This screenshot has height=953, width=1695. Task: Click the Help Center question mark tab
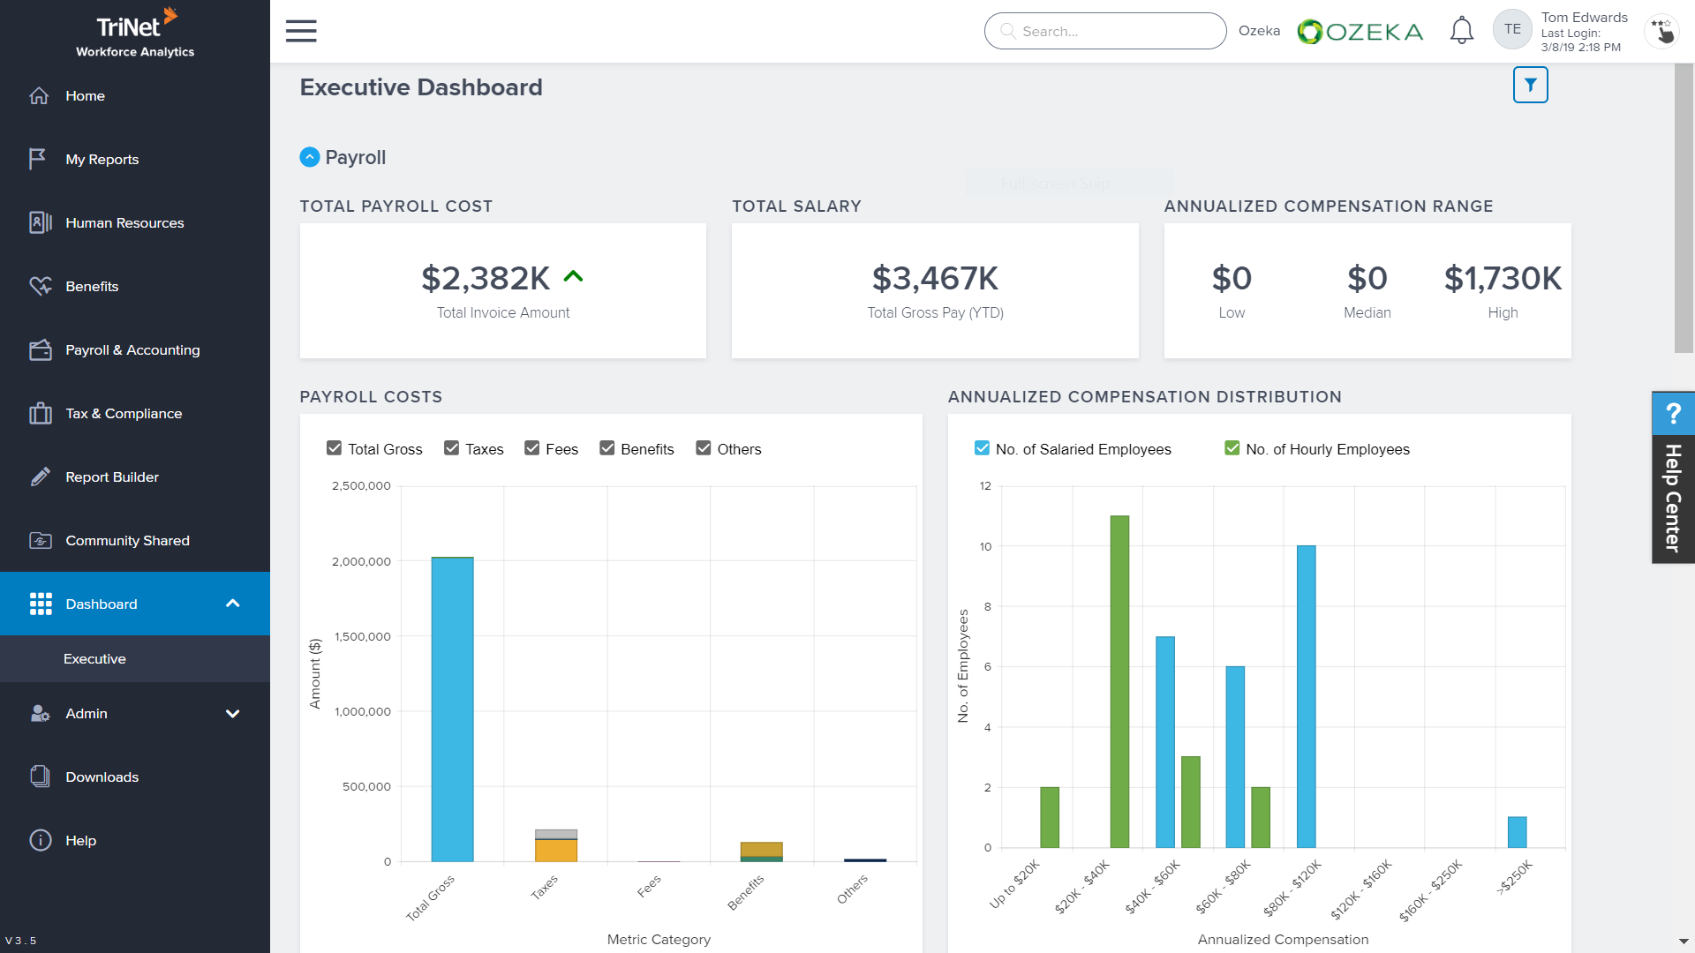pos(1672,413)
